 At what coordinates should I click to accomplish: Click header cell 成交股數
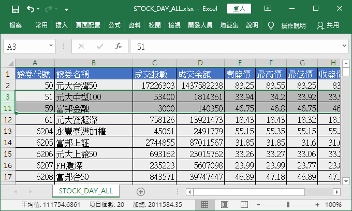tap(154, 74)
